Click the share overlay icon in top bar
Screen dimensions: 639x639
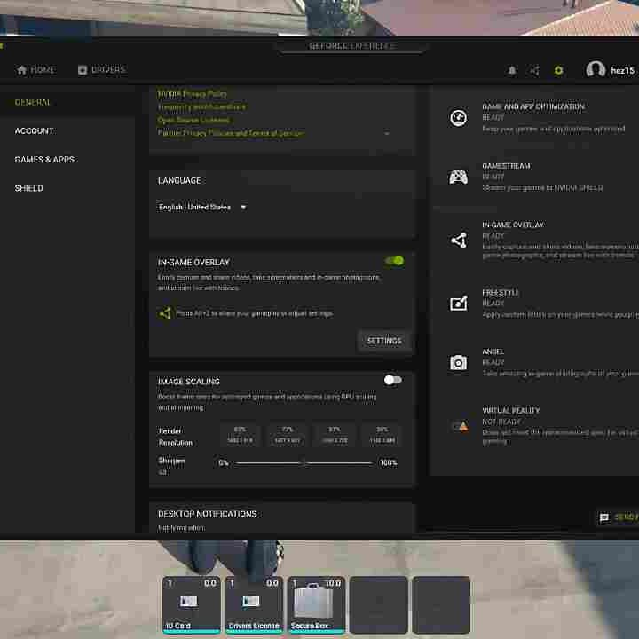(x=534, y=70)
